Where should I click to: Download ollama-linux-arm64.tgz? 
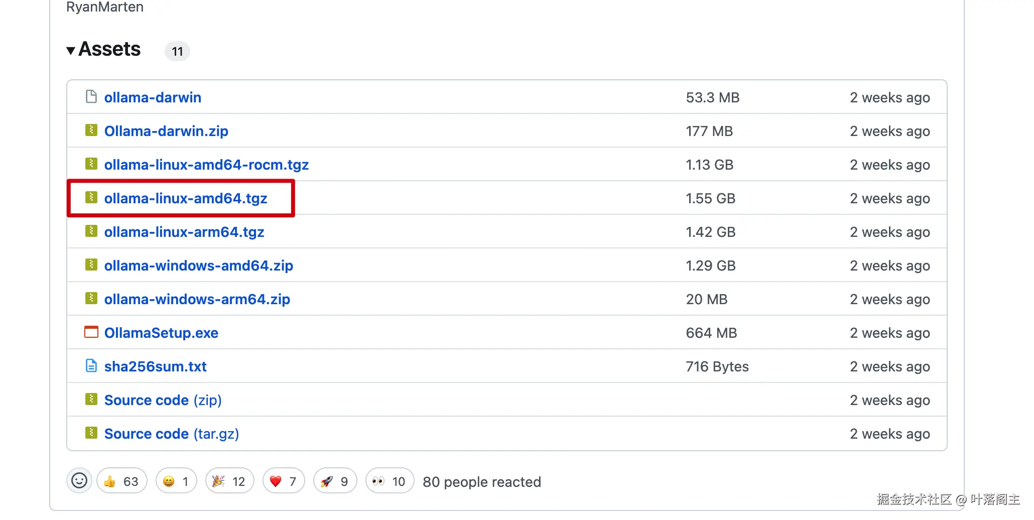pyautogui.click(x=184, y=232)
